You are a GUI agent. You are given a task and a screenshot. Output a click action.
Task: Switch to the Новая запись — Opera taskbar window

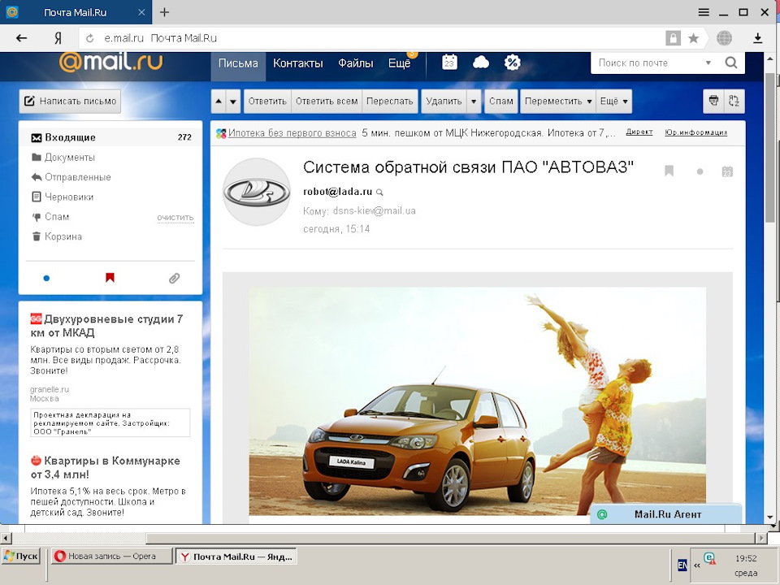click(x=112, y=556)
